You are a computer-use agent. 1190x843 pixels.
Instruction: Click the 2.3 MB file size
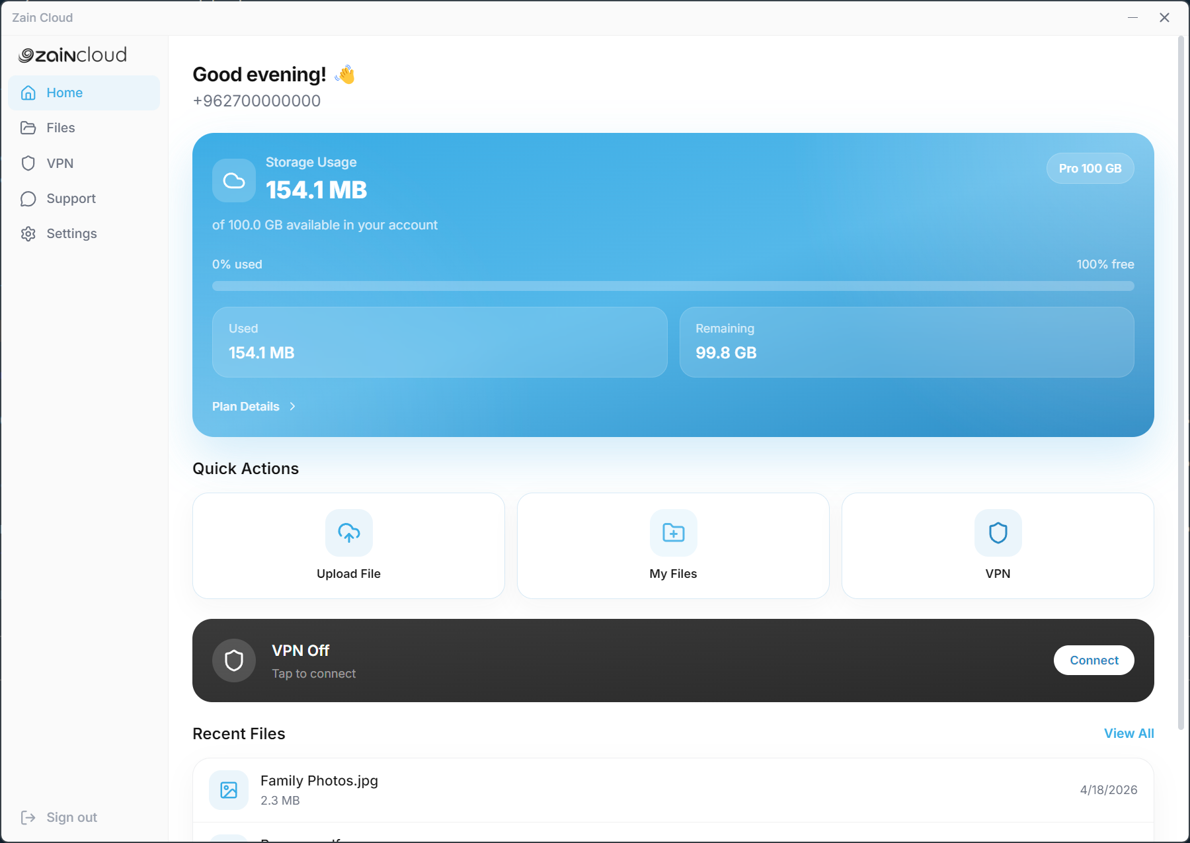[280, 801]
